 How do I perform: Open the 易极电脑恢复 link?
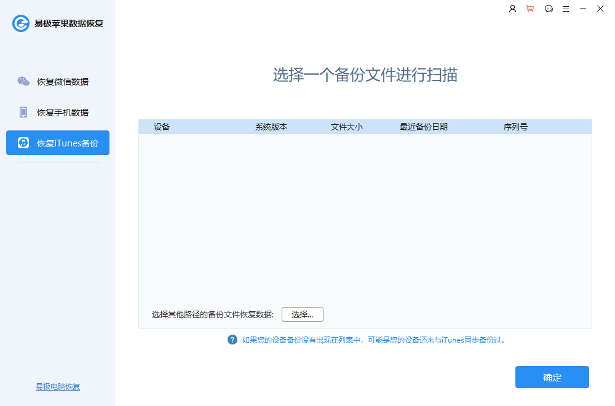click(x=58, y=386)
